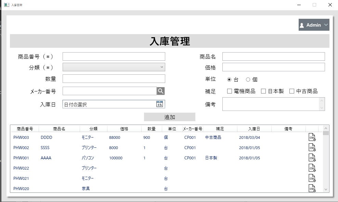This screenshot has width=338, height=202.
Task: Click product name SSSS
Action: click(x=45, y=148)
